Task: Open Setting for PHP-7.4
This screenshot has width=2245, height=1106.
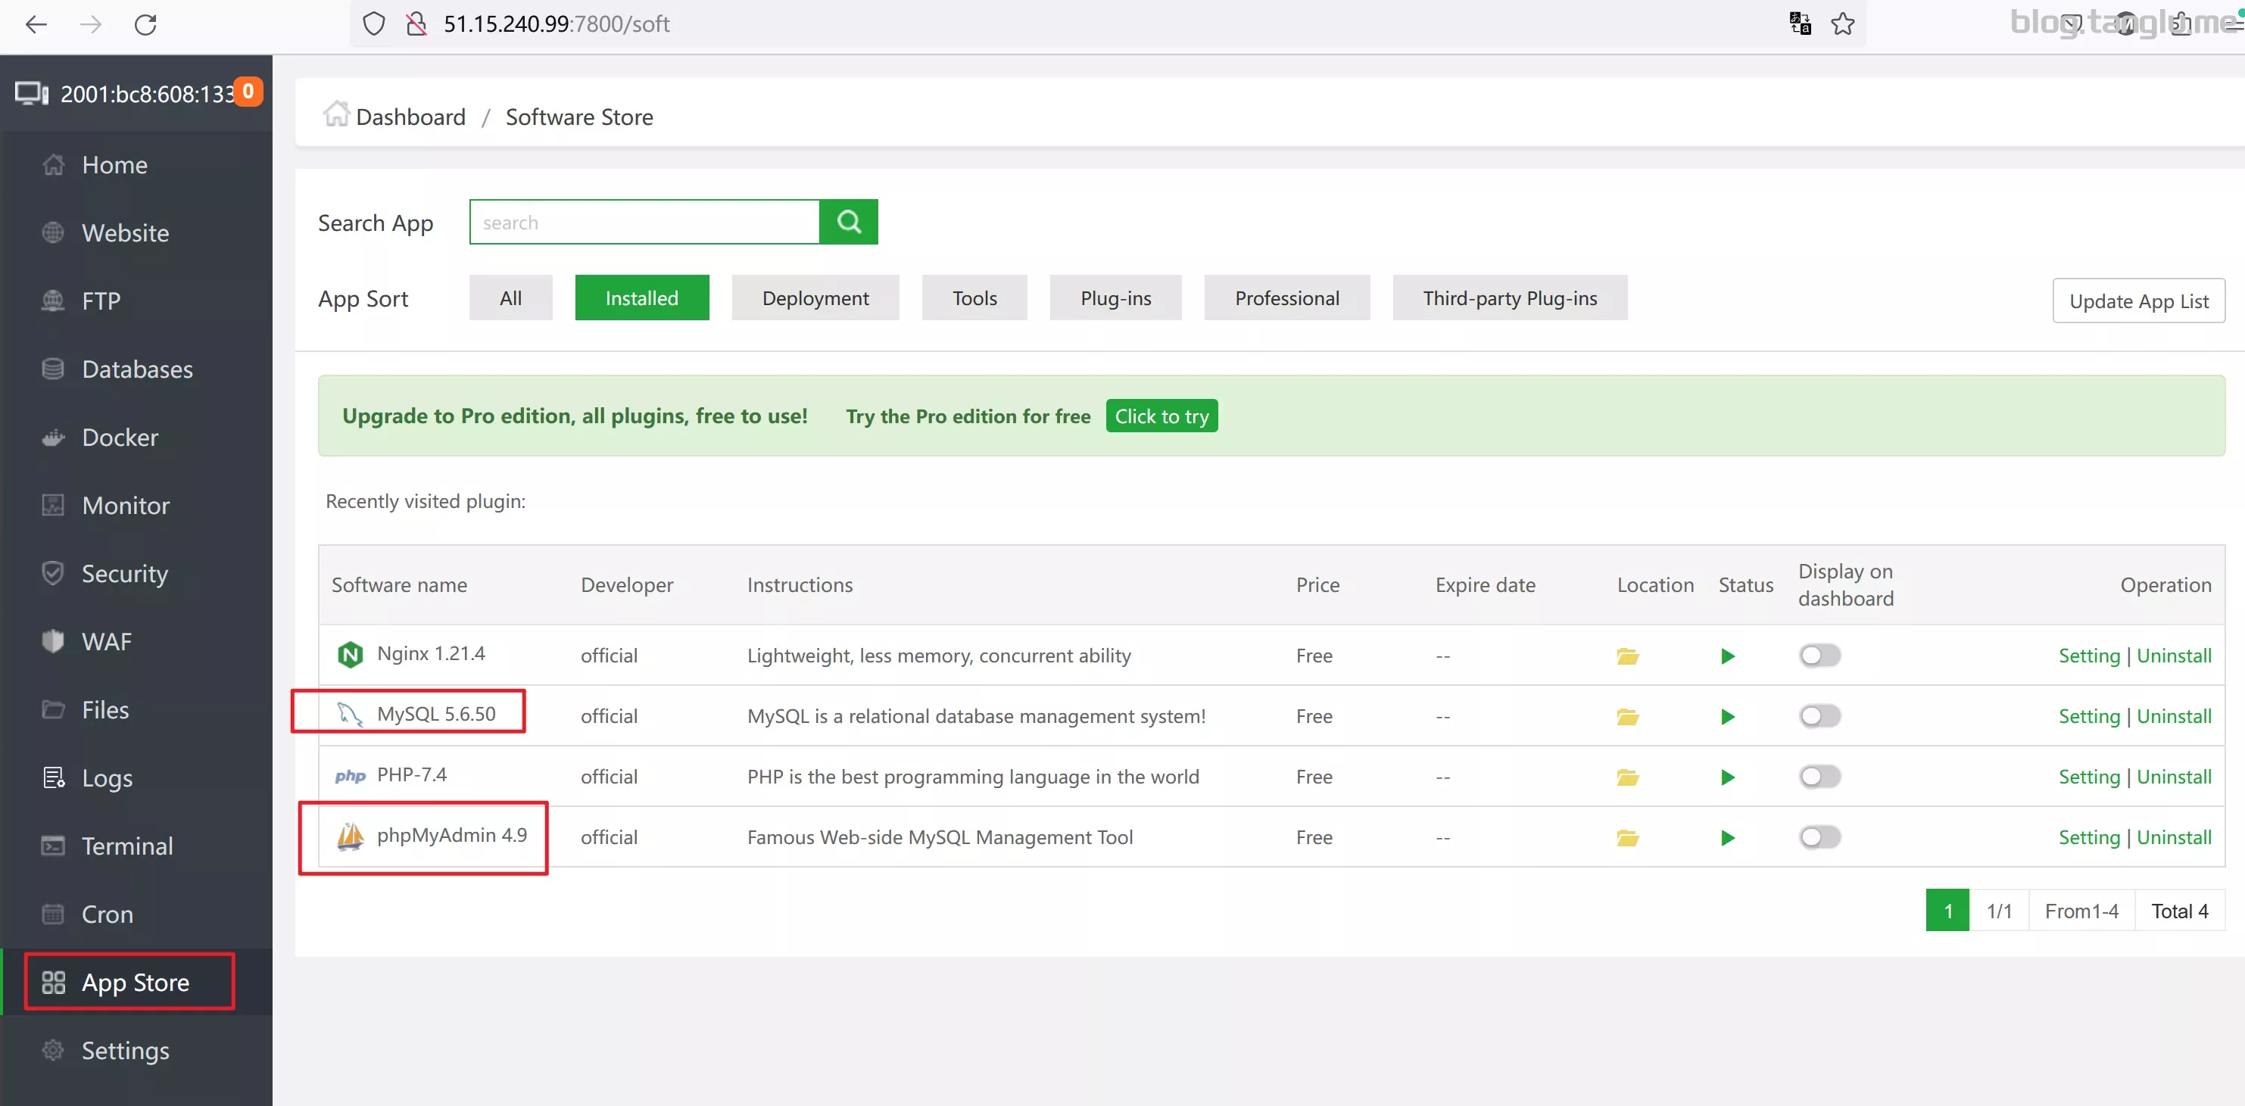Action: click(2089, 777)
